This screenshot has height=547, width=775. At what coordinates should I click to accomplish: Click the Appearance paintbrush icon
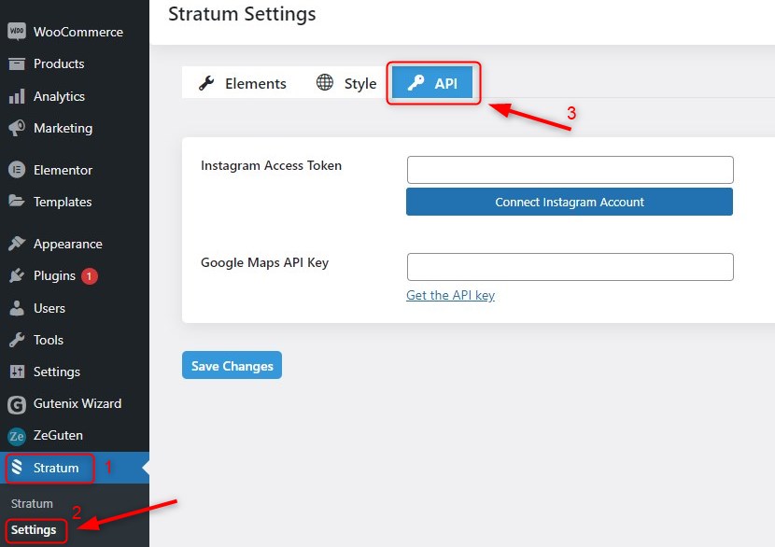[16, 244]
